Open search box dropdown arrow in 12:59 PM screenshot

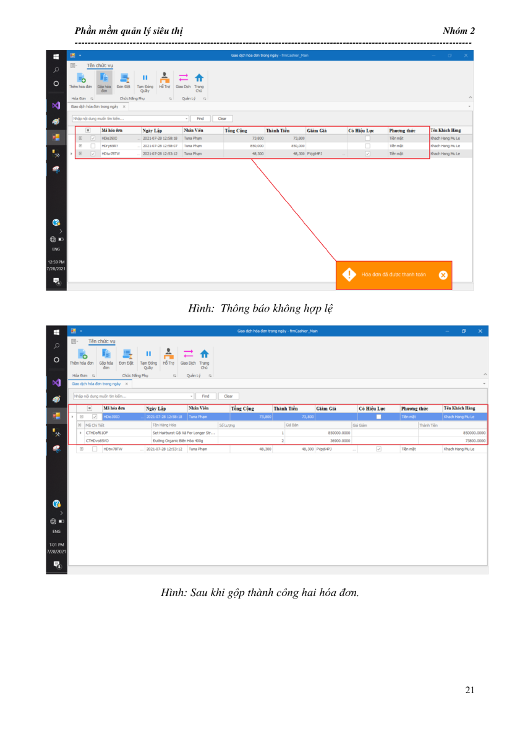(187, 118)
